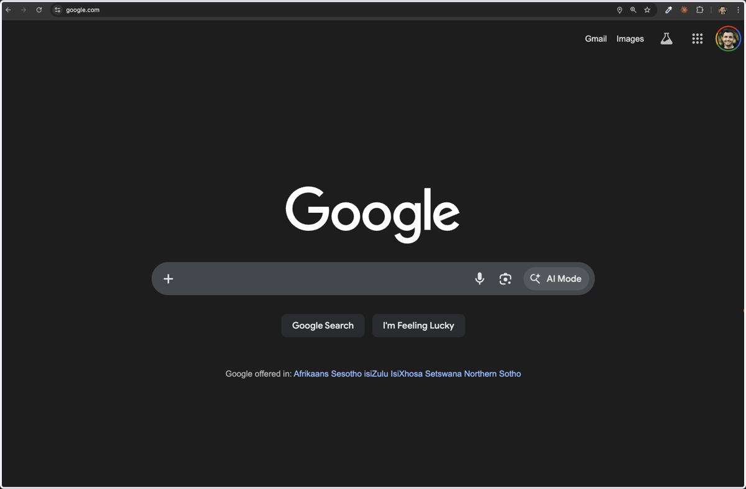Open the Google apps grid launcher
This screenshot has height=489, width=746.
tap(698, 38)
